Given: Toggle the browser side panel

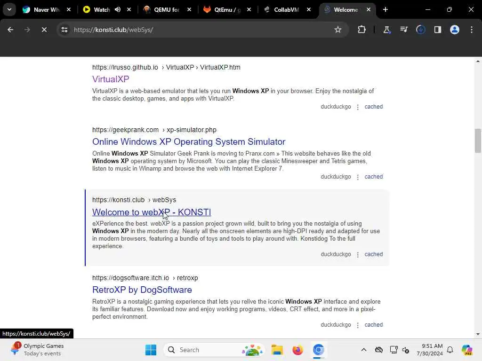Looking at the screenshot, I should click(438, 30).
